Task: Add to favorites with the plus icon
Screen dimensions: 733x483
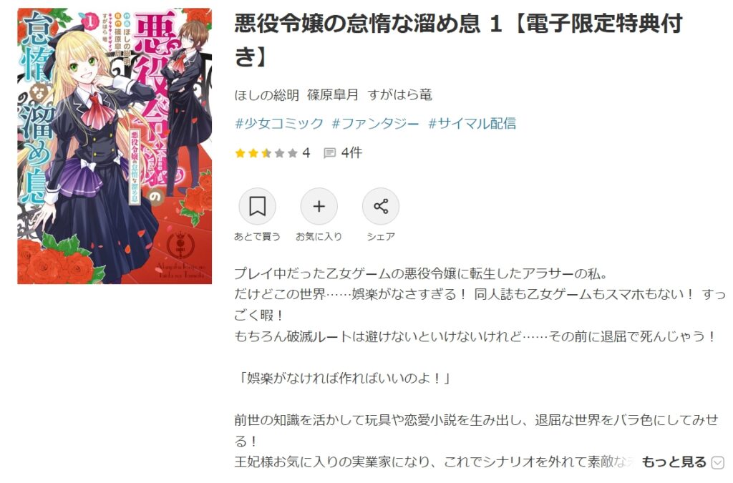Action: (x=319, y=206)
